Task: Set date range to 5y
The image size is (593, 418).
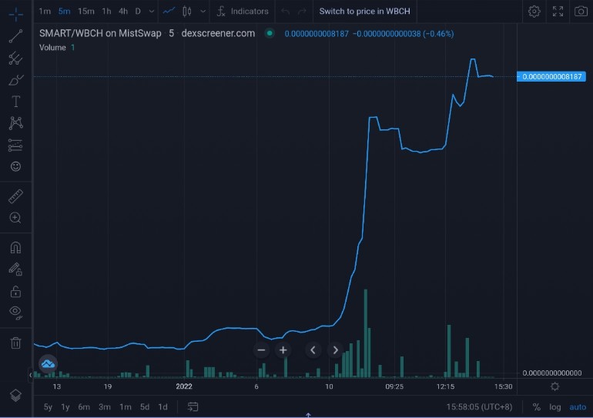Action: [x=48, y=407]
